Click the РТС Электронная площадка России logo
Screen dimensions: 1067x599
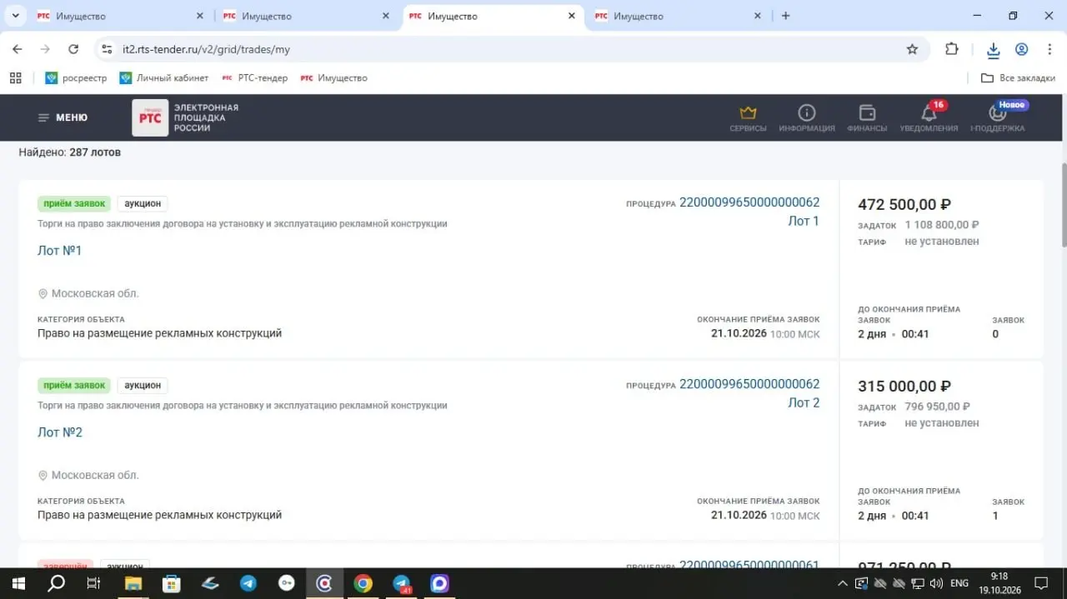tap(185, 117)
